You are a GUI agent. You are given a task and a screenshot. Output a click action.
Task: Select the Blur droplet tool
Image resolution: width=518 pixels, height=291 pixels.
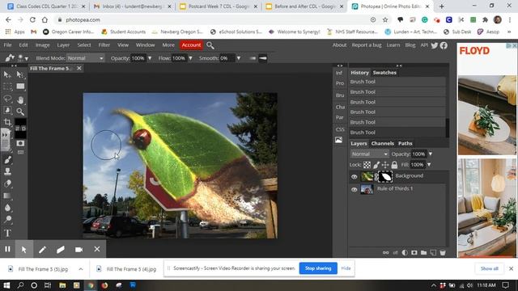[7, 208]
